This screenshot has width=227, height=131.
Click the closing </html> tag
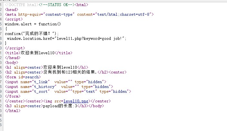(x=13, y=111)
